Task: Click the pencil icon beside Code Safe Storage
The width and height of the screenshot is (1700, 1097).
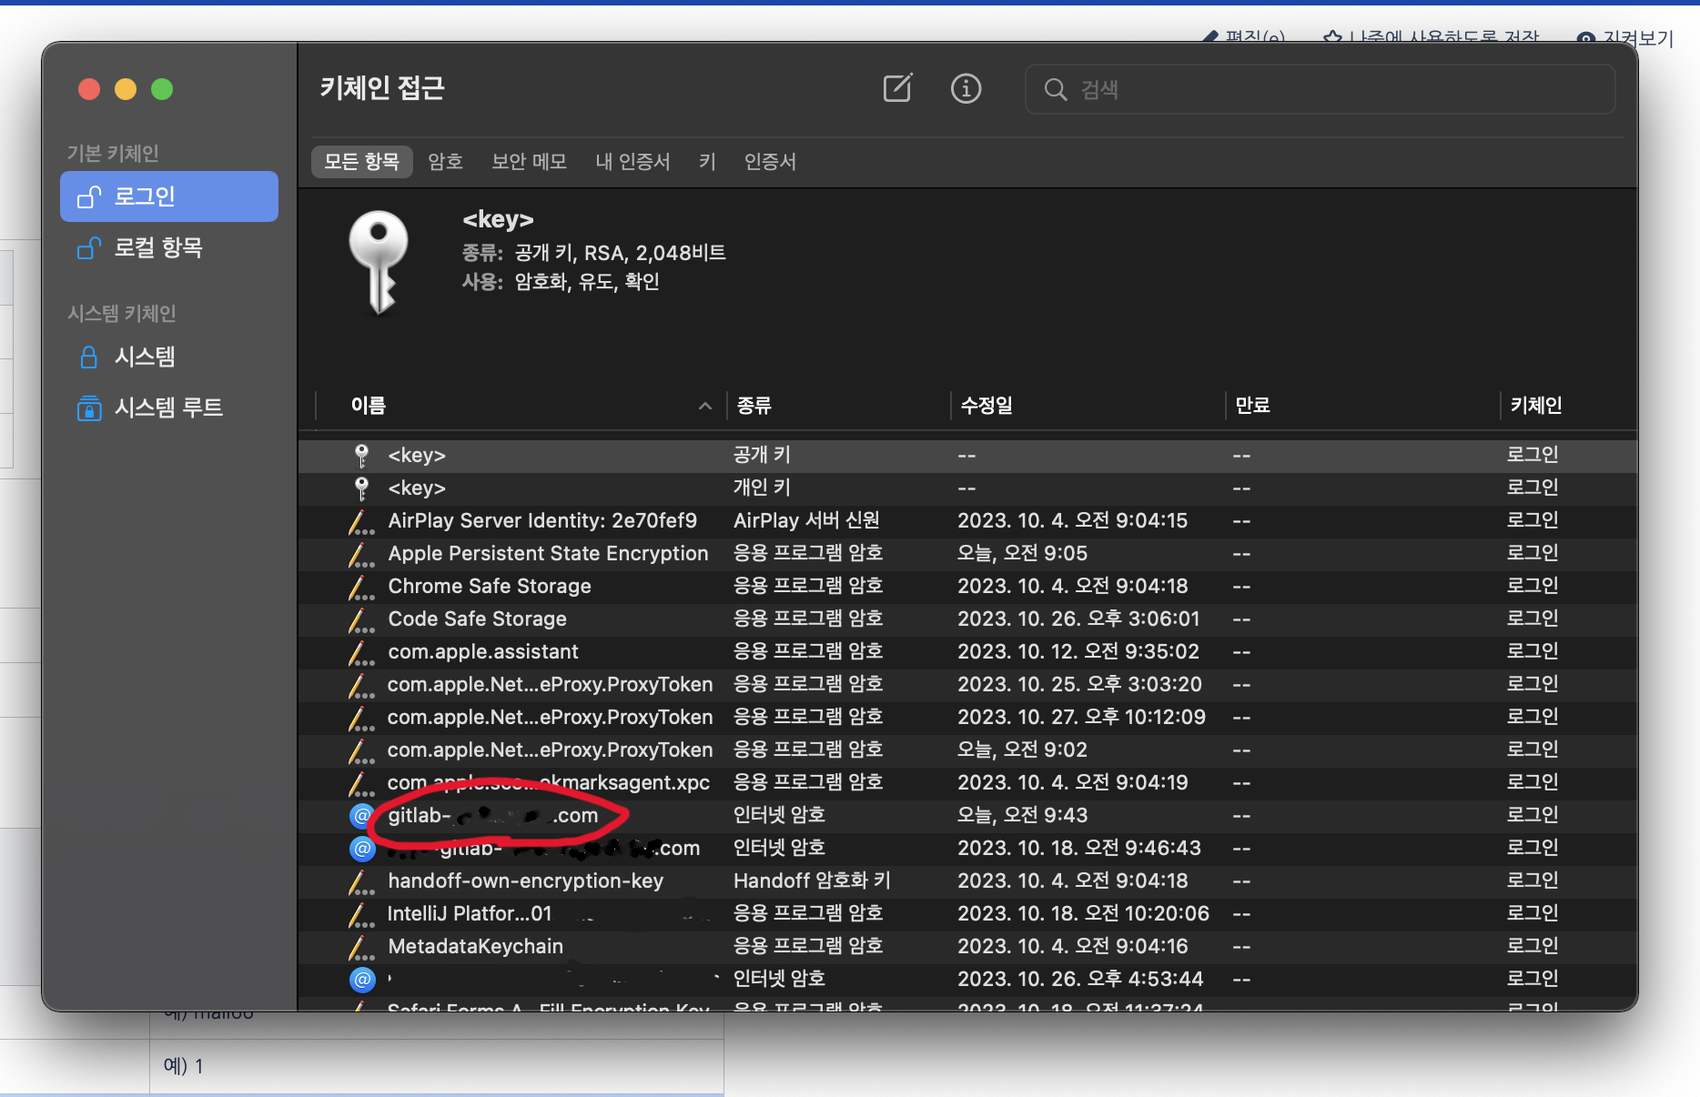Action: (x=361, y=619)
